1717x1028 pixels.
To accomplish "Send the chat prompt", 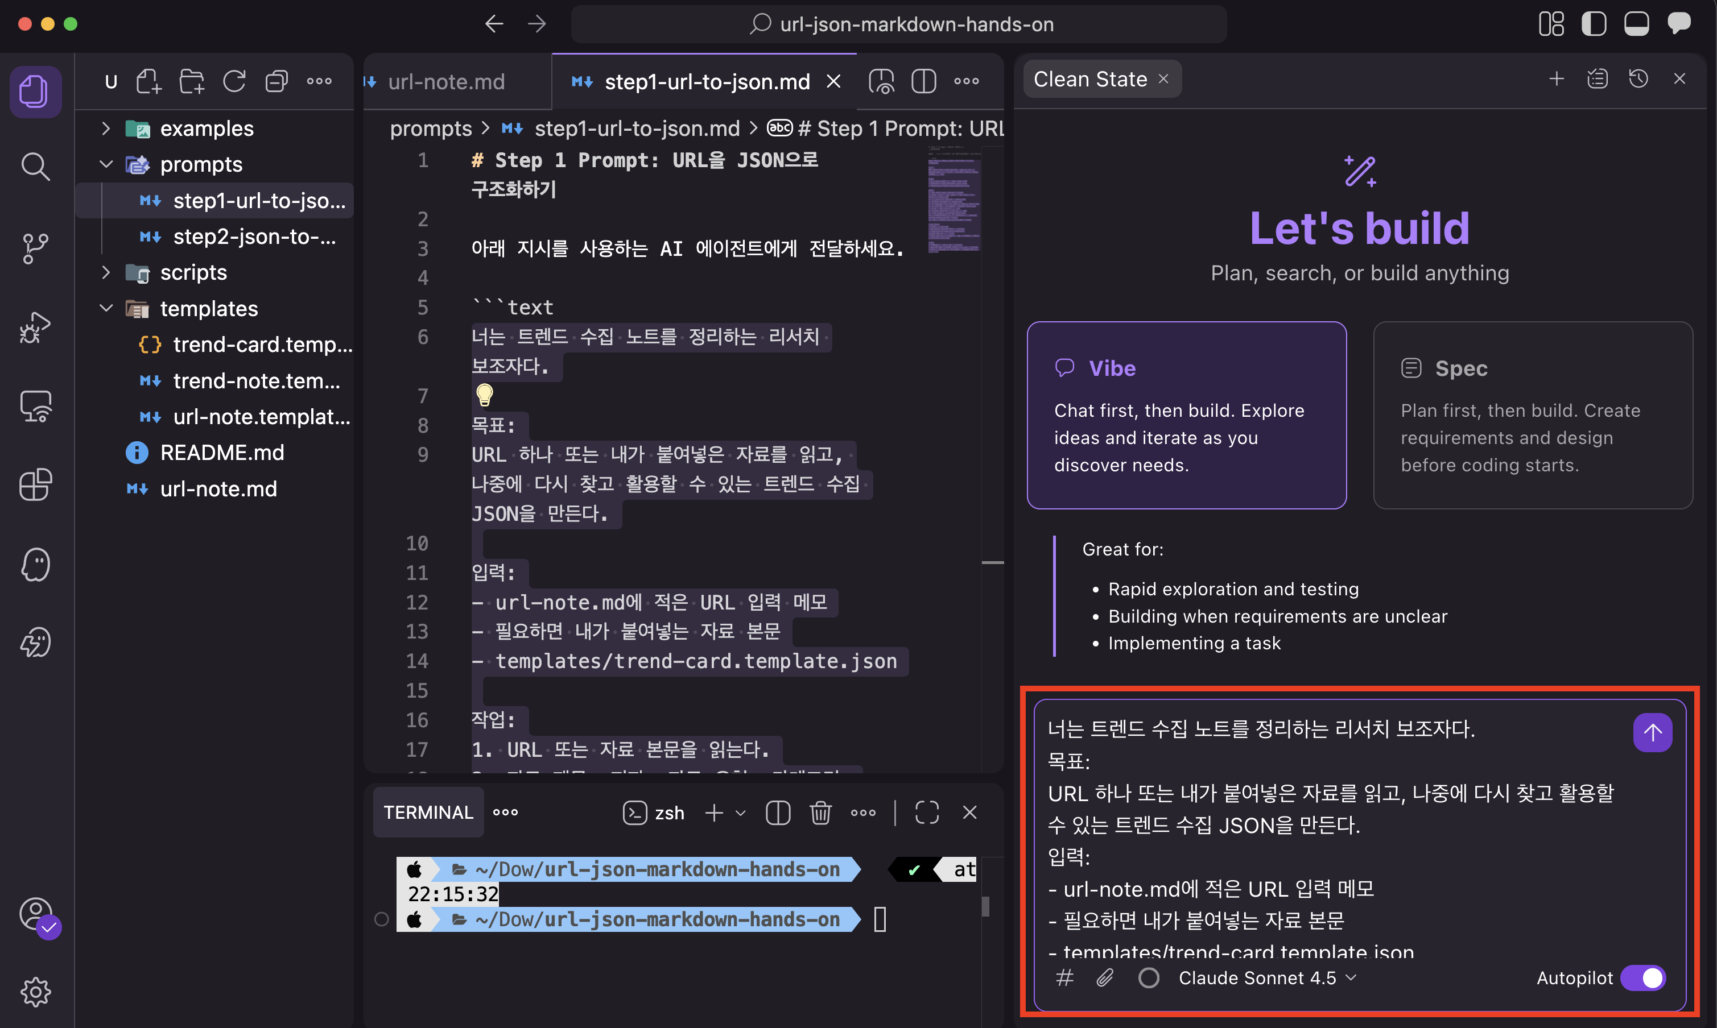I will pyautogui.click(x=1652, y=732).
